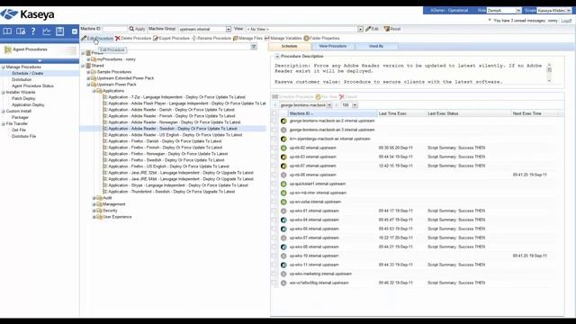Click the Apply magnifier button

[137, 29]
